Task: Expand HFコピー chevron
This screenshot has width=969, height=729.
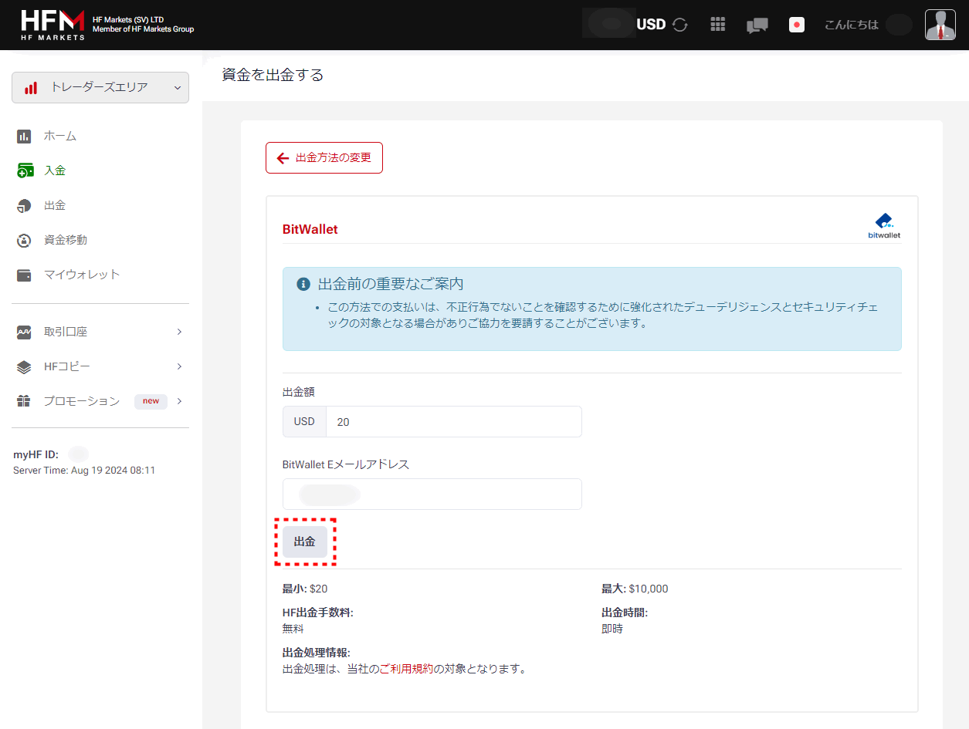Action: (179, 366)
